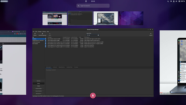
Task: Open the Settings menu in Synaptic
Action: [x=44, y=32]
